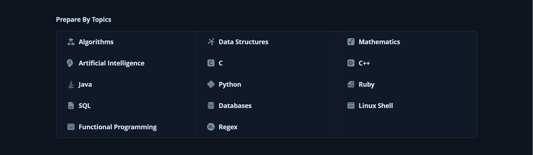Viewport: 533px width, 155px height.
Task: Click the Regex icon
Action: tap(211, 127)
